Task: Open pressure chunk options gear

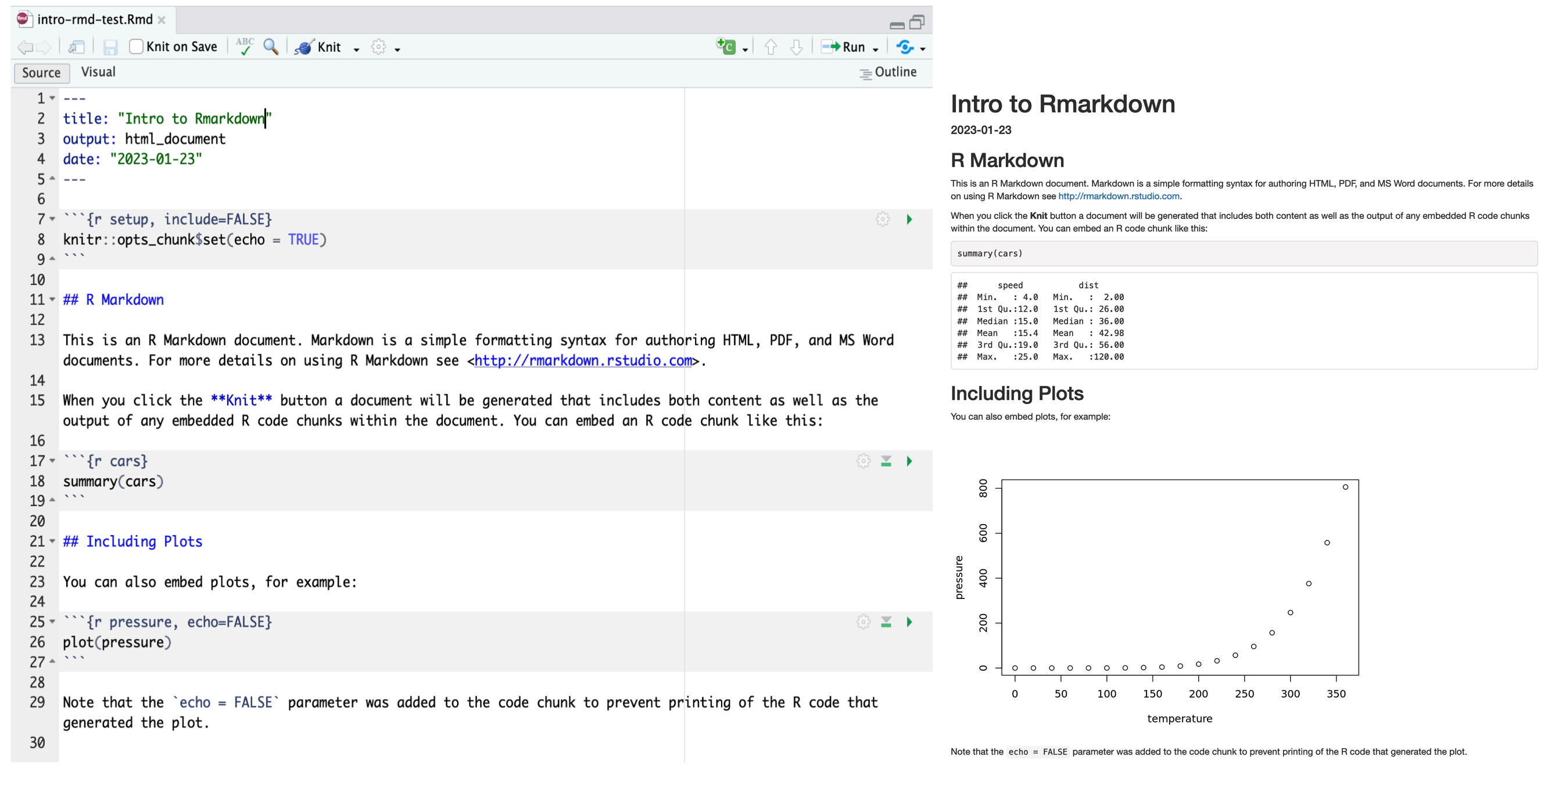Action: point(863,622)
